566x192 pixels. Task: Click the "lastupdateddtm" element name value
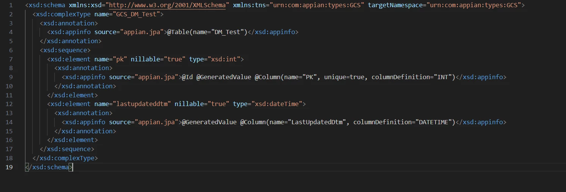[x=142, y=104]
